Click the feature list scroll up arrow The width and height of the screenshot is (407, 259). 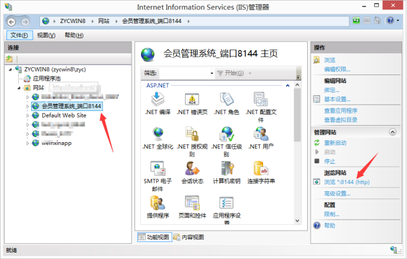click(297, 85)
